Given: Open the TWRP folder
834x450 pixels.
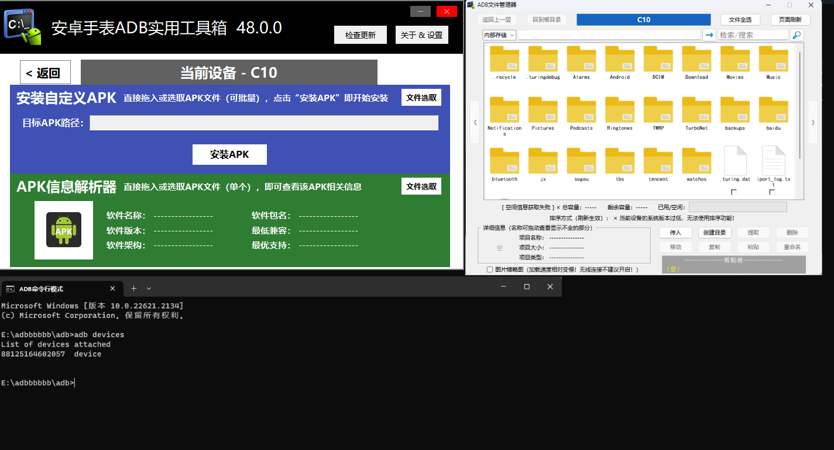Looking at the screenshot, I should coord(658,110).
